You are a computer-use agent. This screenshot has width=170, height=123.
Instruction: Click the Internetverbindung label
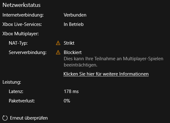23,15
